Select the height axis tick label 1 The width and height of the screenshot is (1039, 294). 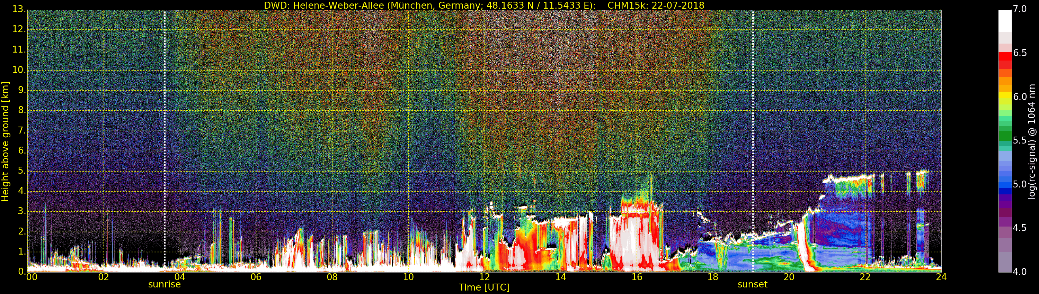tap(21, 251)
